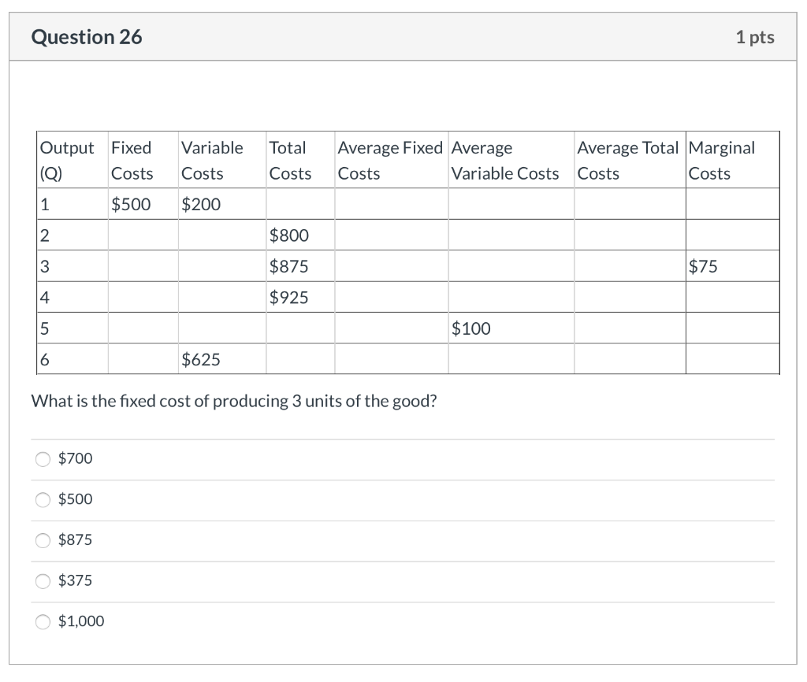Choose the $875 radio button
The image size is (807, 682).
[x=43, y=540]
